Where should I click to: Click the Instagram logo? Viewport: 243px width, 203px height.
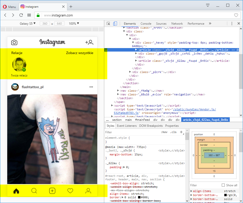(52, 42)
